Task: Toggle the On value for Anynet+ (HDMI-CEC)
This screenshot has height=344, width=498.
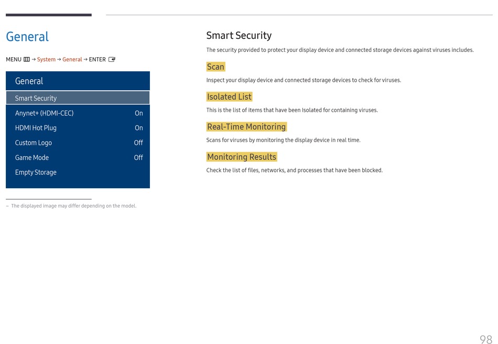Action: [138, 113]
